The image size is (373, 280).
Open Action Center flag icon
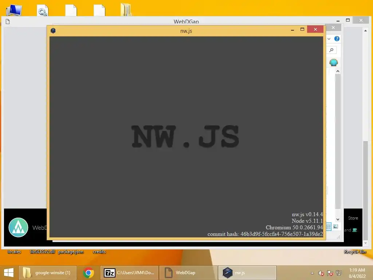(x=330, y=273)
